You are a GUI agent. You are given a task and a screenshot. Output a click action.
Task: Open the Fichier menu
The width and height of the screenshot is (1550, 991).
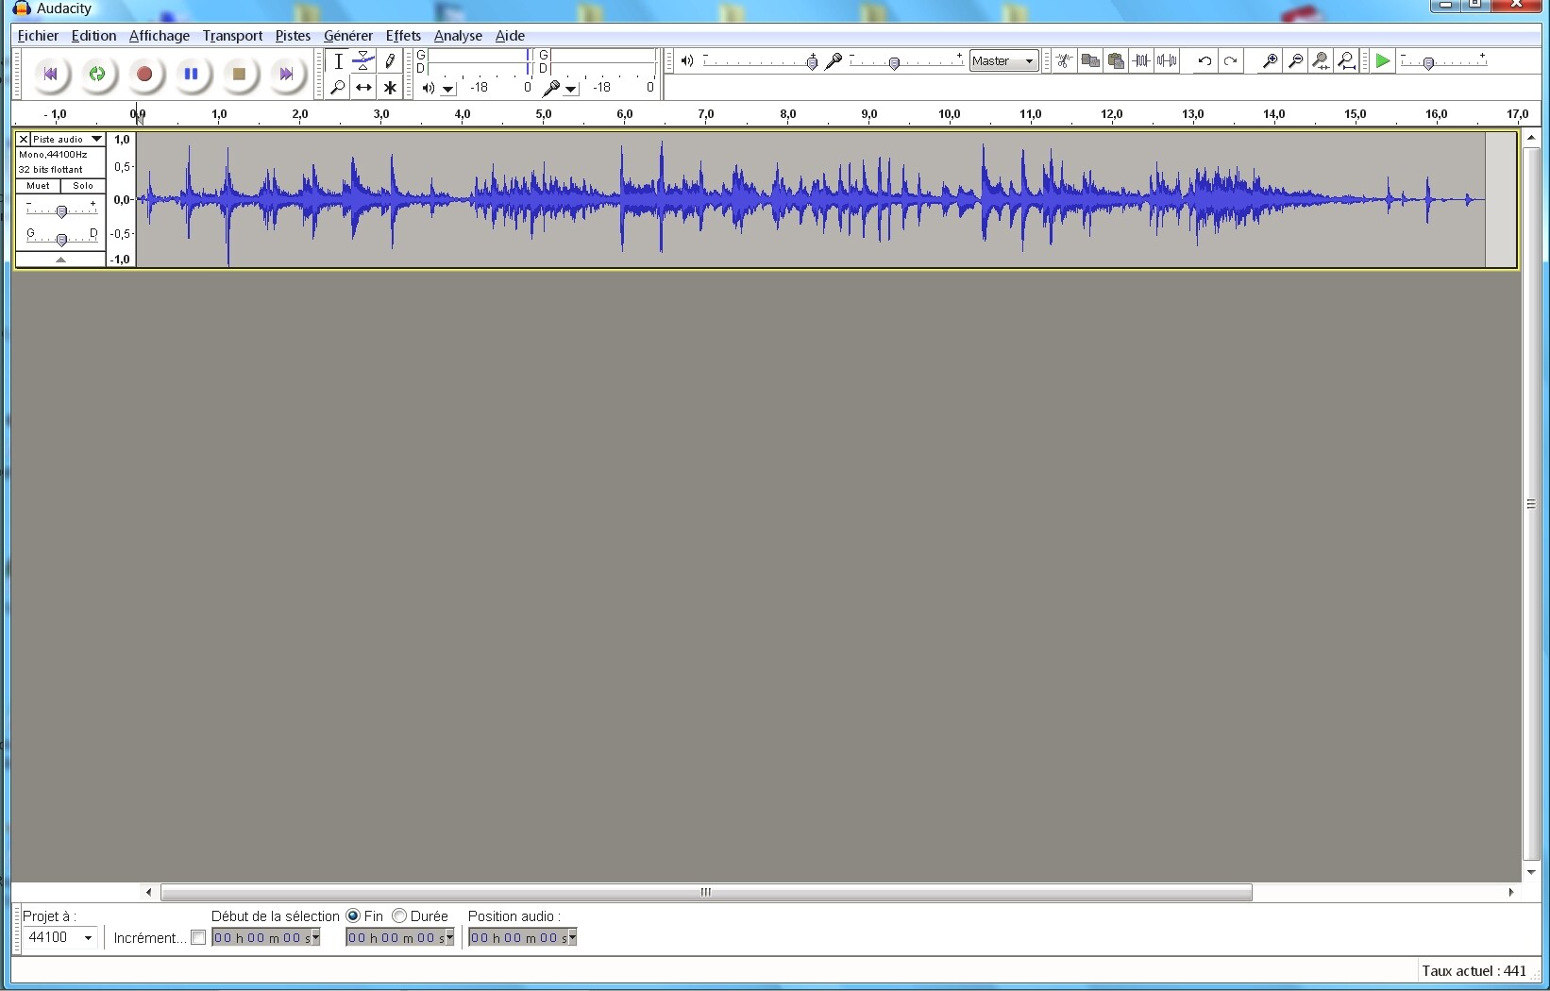coord(38,36)
